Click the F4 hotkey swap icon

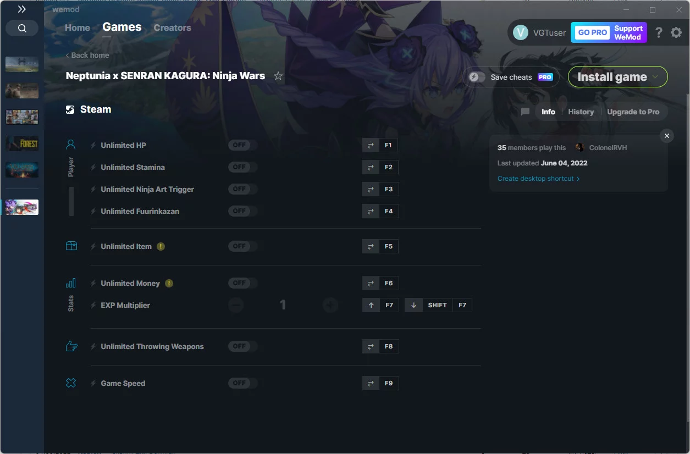point(371,211)
